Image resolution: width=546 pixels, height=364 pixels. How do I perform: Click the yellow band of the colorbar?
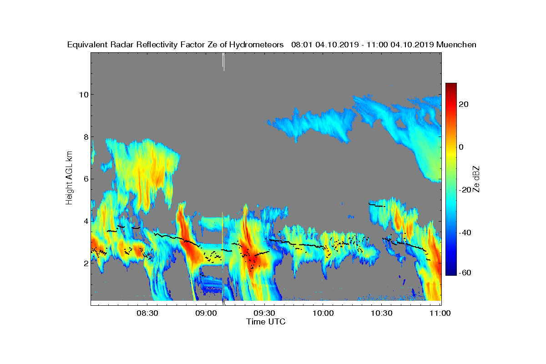click(x=451, y=150)
